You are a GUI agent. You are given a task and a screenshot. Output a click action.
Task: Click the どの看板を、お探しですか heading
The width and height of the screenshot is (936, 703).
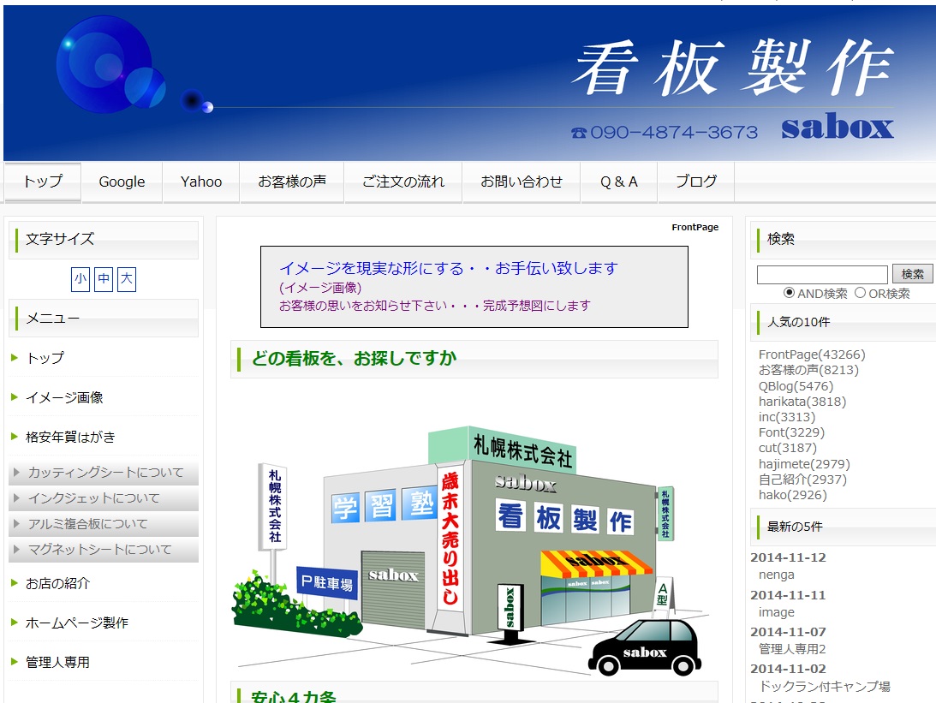pyautogui.click(x=354, y=358)
